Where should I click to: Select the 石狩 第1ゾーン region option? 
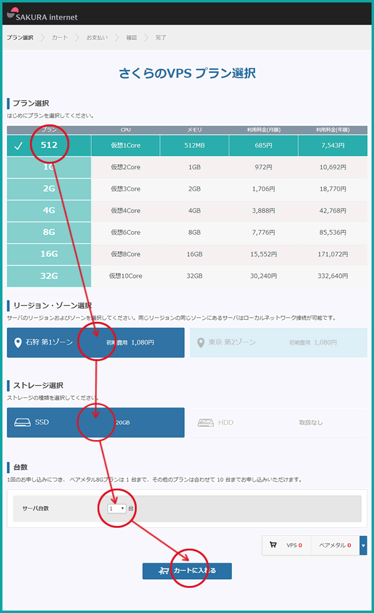96,343
